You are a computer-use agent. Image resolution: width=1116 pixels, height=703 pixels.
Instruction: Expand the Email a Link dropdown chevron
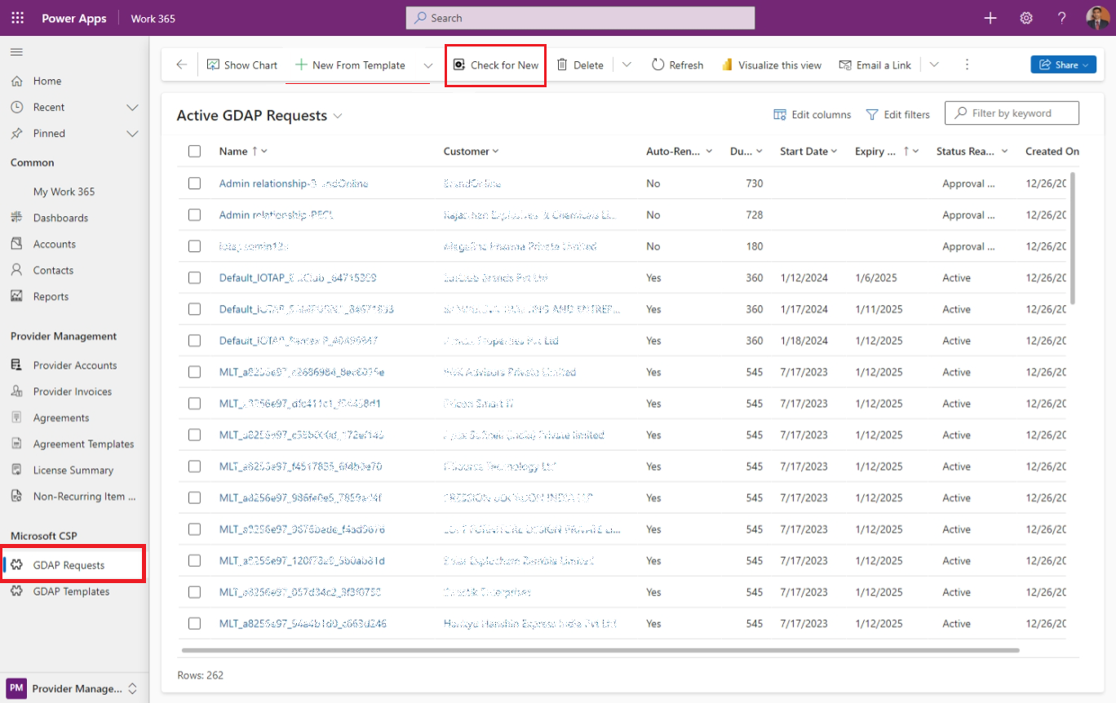934,65
